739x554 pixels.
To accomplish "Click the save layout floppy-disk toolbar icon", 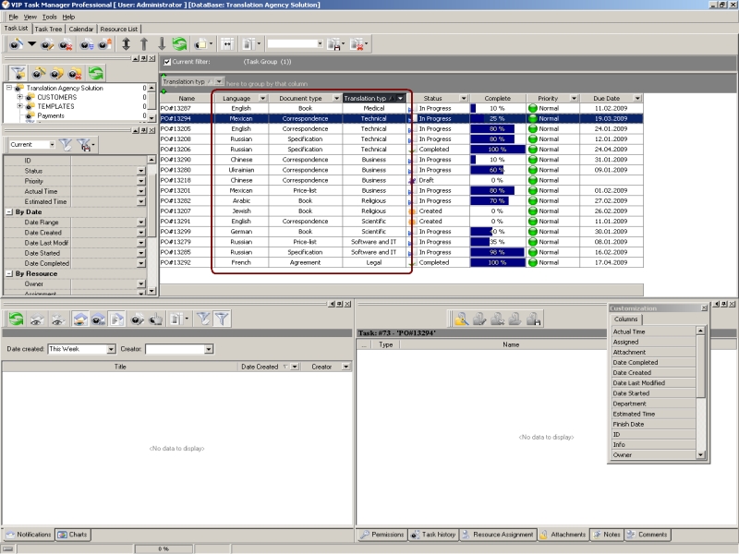I will 334,44.
